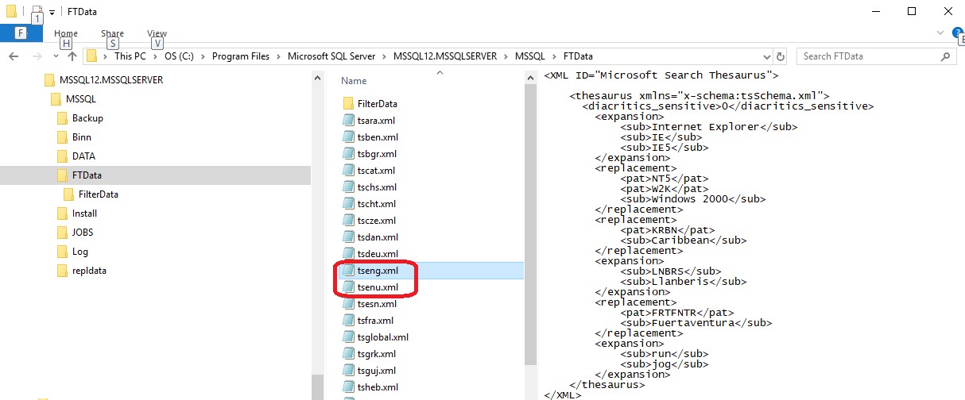Select file name text tsenu.xml
Screen dimensions: 965x400
(x=378, y=287)
